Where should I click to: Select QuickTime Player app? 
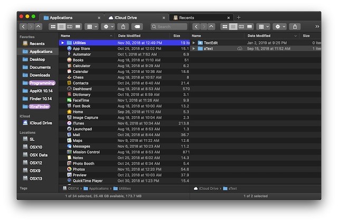point(125,181)
